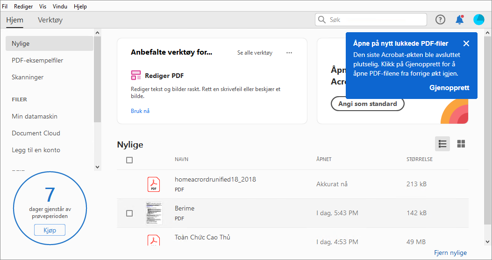492x260 pixels.
Task: Click PDF icon for homeacrordrunified18_2018
Action: pyautogui.click(x=154, y=184)
